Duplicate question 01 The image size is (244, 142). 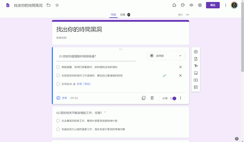click(x=143, y=98)
